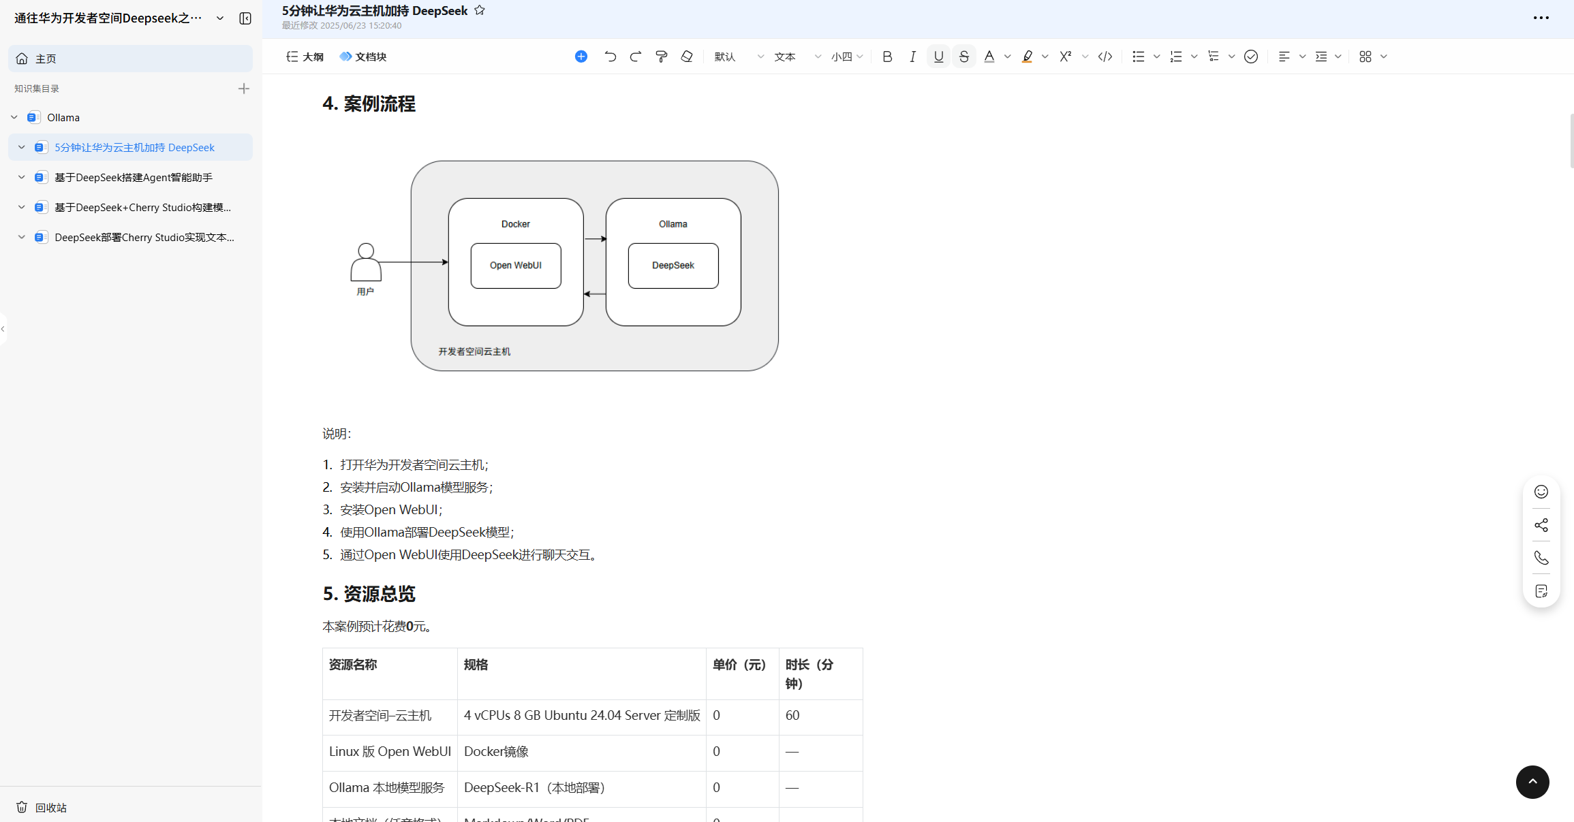Expand 5分钟让华为云主机加持 DeepSeek entry
Image resolution: width=1574 pixels, height=822 pixels.
pyautogui.click(x=22, y=147)
